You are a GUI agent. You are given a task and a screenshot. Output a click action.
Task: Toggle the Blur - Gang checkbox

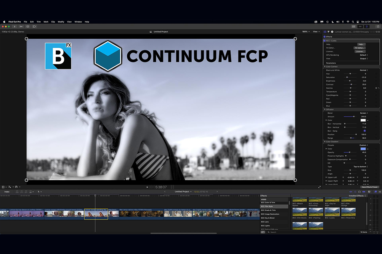tap(364, 131)
